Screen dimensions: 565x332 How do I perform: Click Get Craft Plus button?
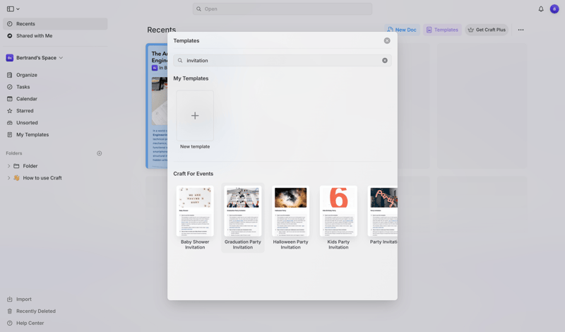point(487,30)
